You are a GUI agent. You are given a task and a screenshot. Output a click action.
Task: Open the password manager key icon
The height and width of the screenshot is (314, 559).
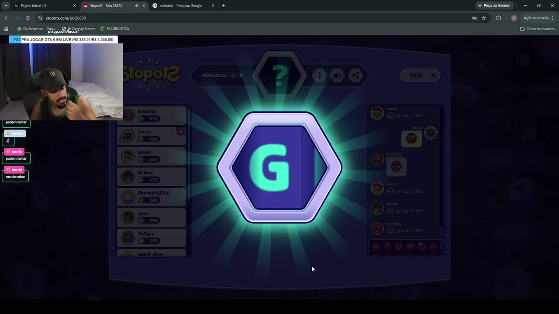point(474,18)
